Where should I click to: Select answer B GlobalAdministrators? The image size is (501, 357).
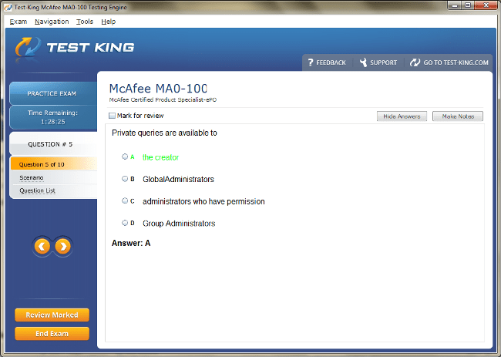pyautogui.click(x=125, y=179)
